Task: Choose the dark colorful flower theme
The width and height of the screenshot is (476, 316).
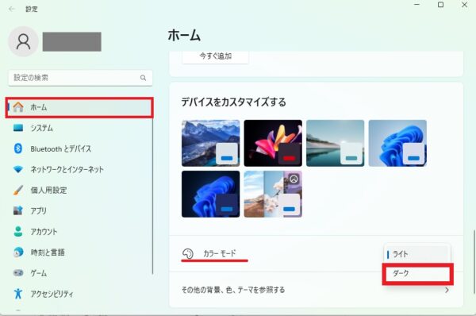Action: point(273,143)
